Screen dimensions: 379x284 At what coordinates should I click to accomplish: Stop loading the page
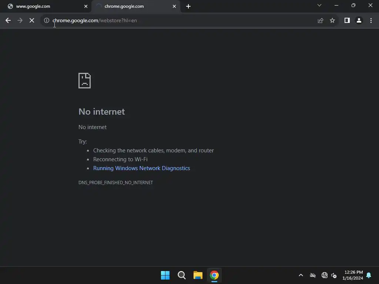(x=32, y=21)
